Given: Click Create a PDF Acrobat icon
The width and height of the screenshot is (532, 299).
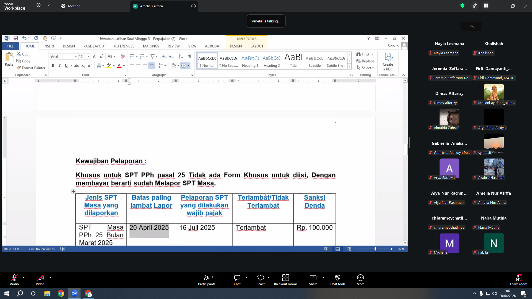Looking at the screenshot, I should (388, 62).
